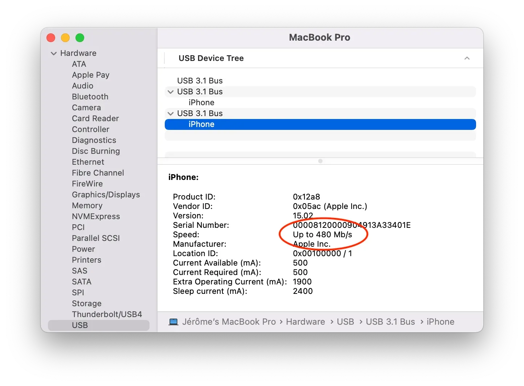Image resolution: width=524 pixels, height=386 pixels.
Task: Select Thunderbolt/USB4 in the sidebar
Action: [107, 314]
